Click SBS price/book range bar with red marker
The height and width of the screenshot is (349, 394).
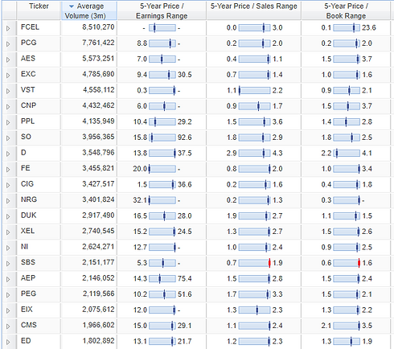pyautogui.click(x=347, y=263)
